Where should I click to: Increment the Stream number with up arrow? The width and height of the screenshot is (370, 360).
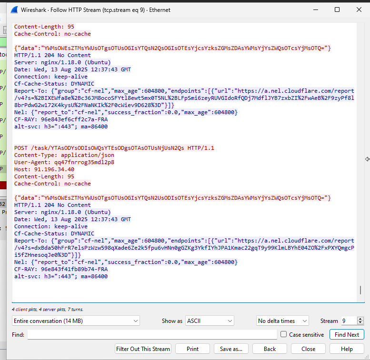click(x=360, y=319)
